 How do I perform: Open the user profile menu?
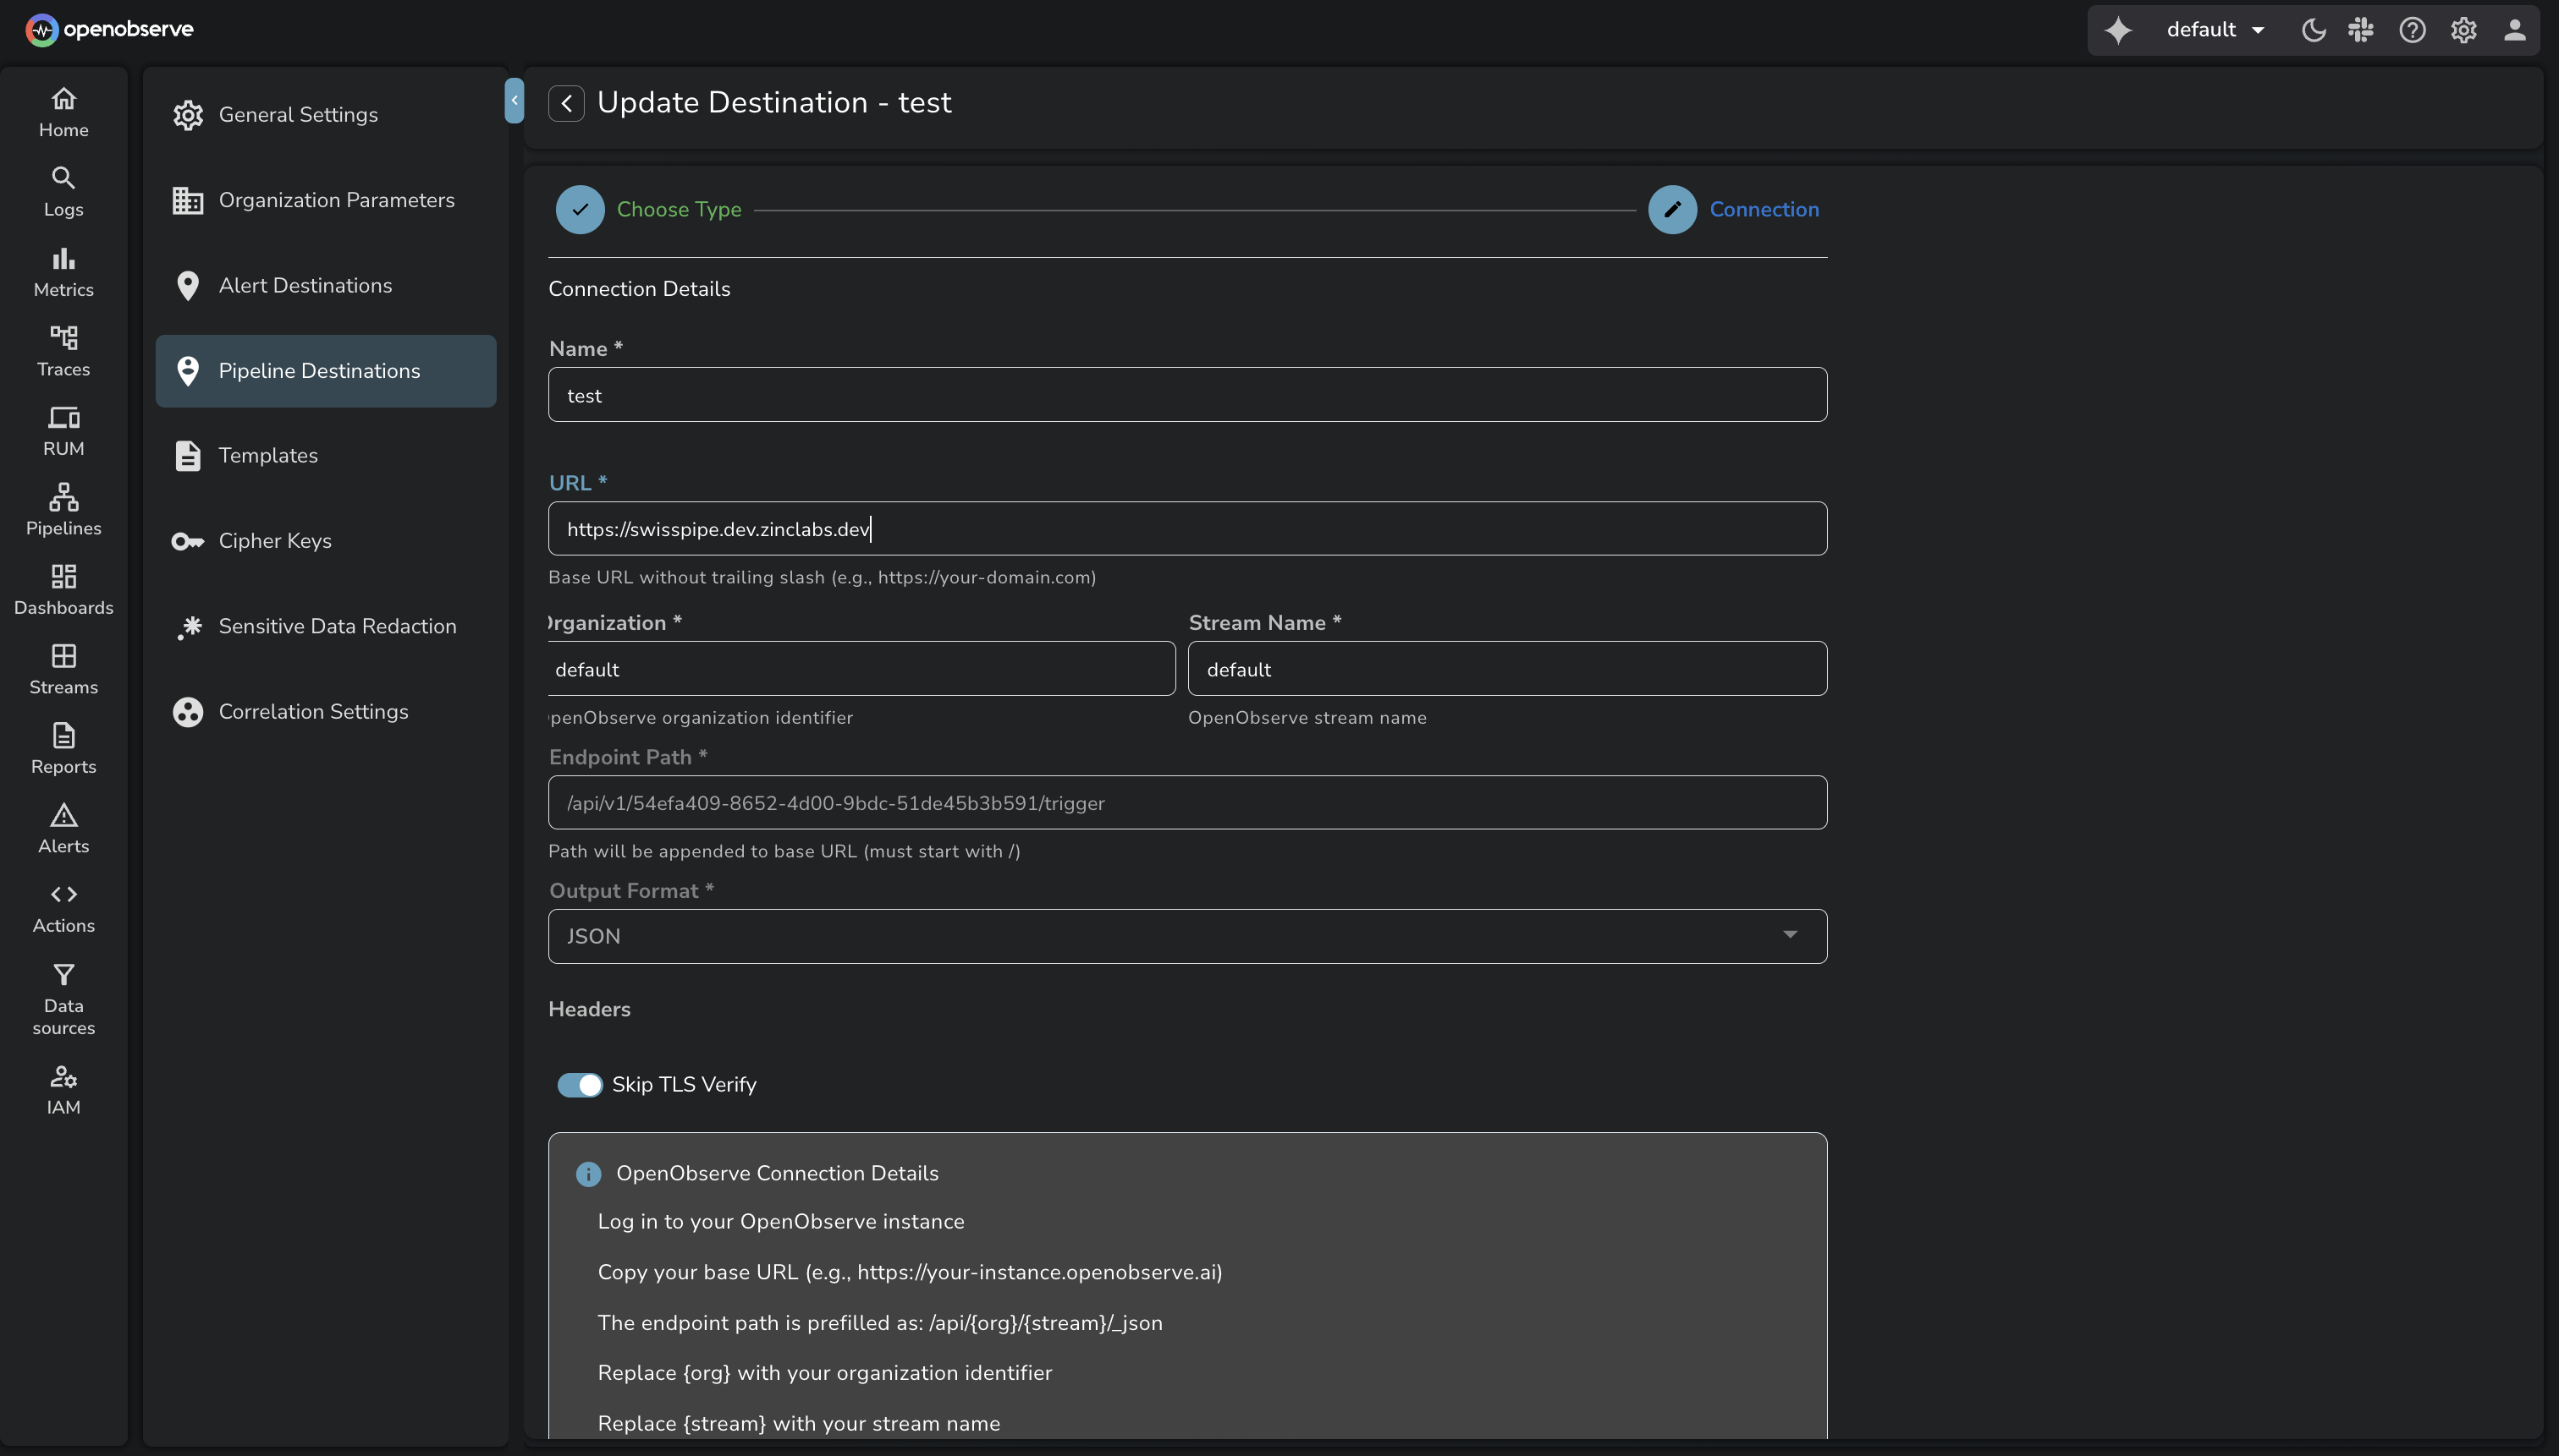pyautogui.click(x=2515, y=30)
